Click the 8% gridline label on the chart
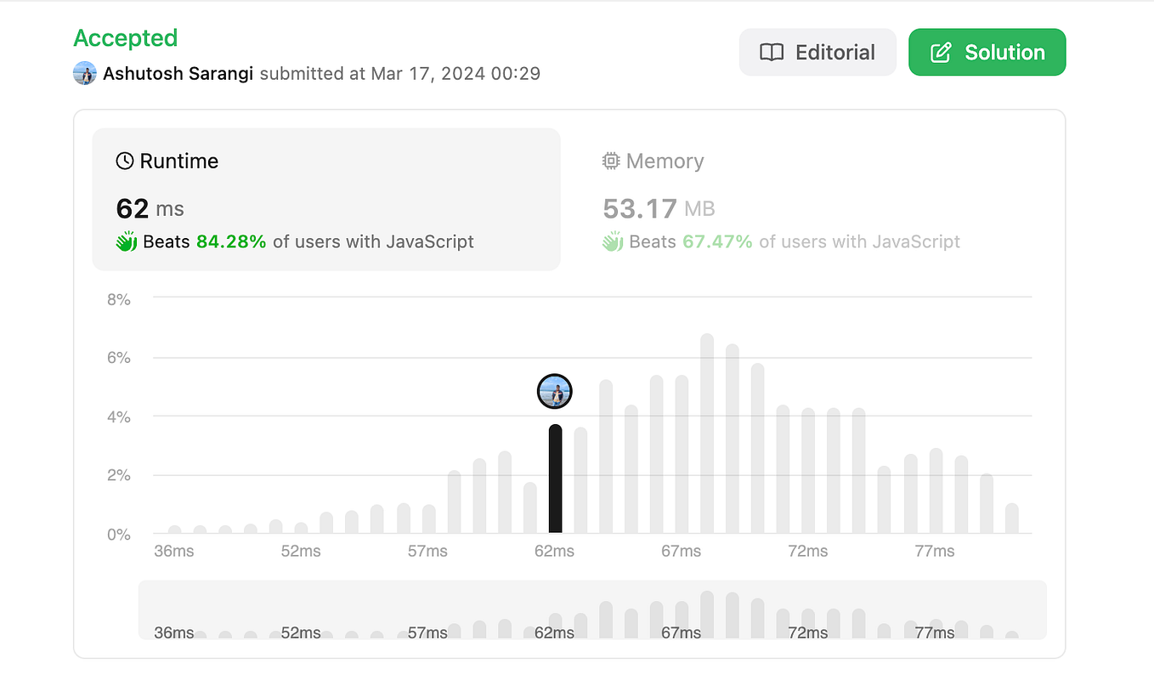Viewport: 1154px width, 680px height. coord(117,299)
